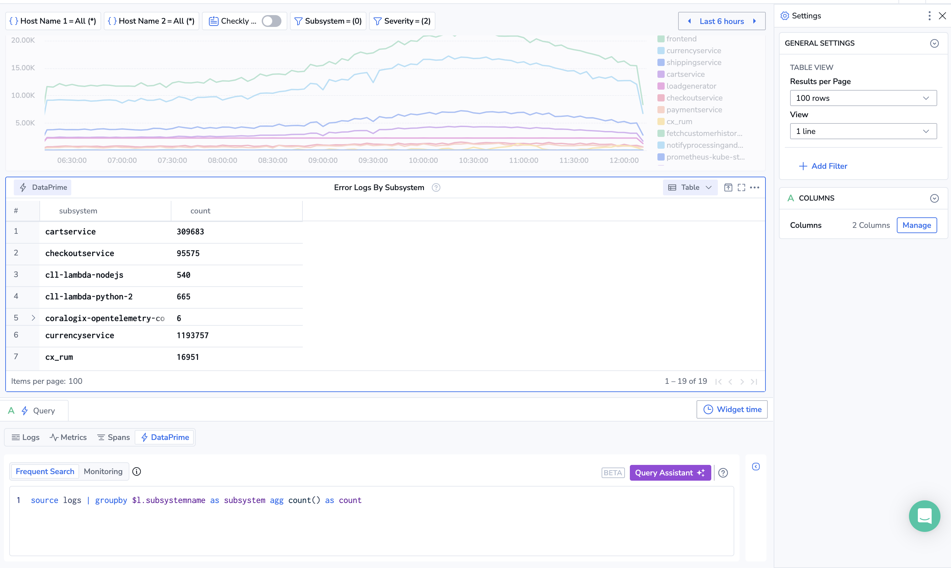The height and width of the screenshot is (568, 951).
Task: Click the DataPrime widget badge
Action: pos(42,187)
